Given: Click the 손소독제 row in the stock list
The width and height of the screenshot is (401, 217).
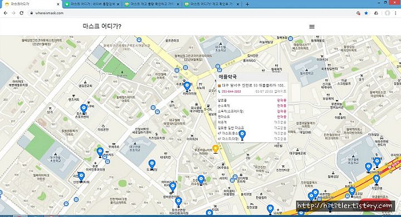Looking at the screenshot, I should 252,106.
